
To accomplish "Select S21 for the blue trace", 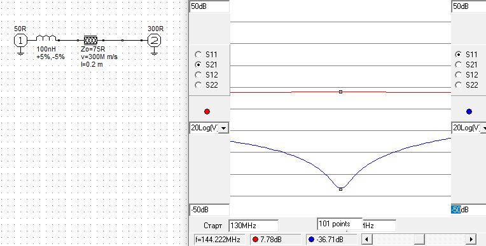I will [458, 65].
